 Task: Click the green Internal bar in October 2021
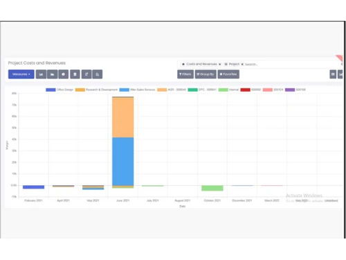click(x=212, y=188)
